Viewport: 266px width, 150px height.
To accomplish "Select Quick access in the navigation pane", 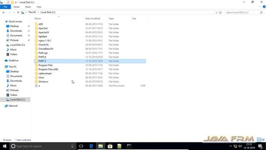I will [x=15, y=21].
